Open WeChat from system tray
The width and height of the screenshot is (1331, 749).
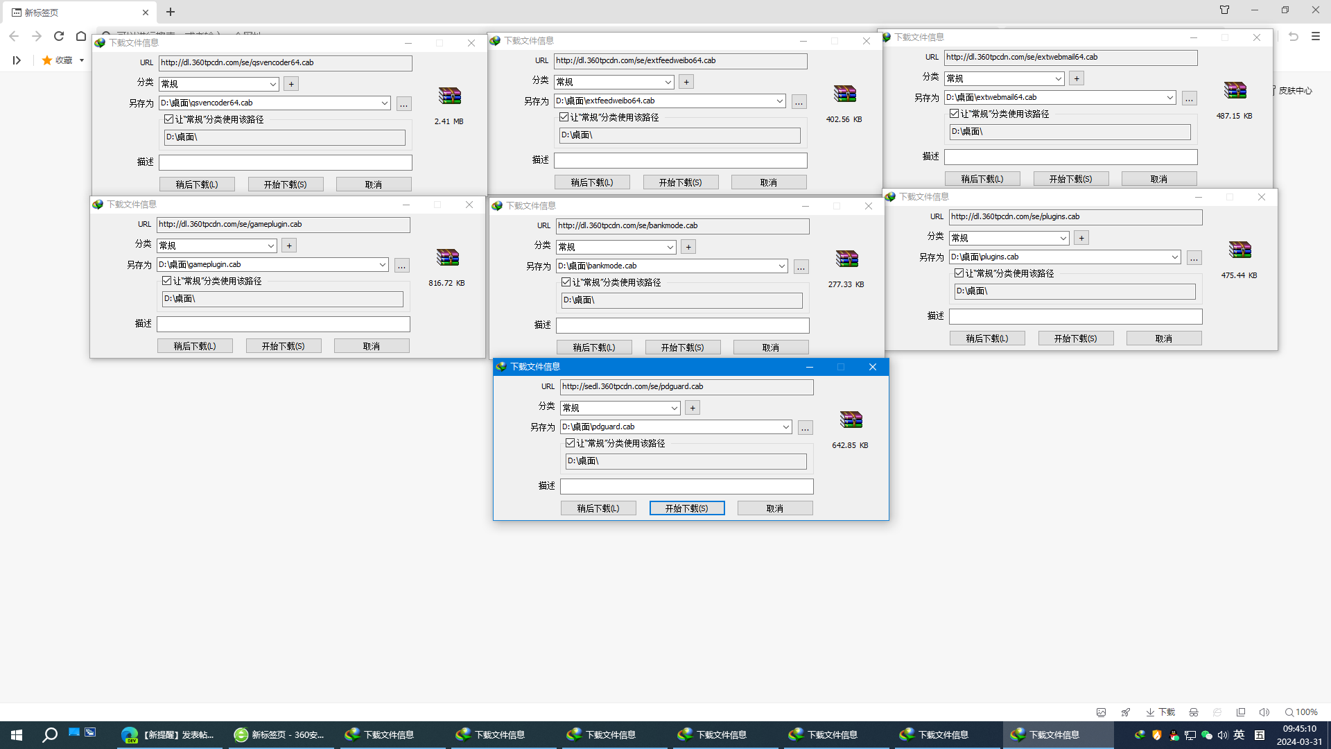1207,735
